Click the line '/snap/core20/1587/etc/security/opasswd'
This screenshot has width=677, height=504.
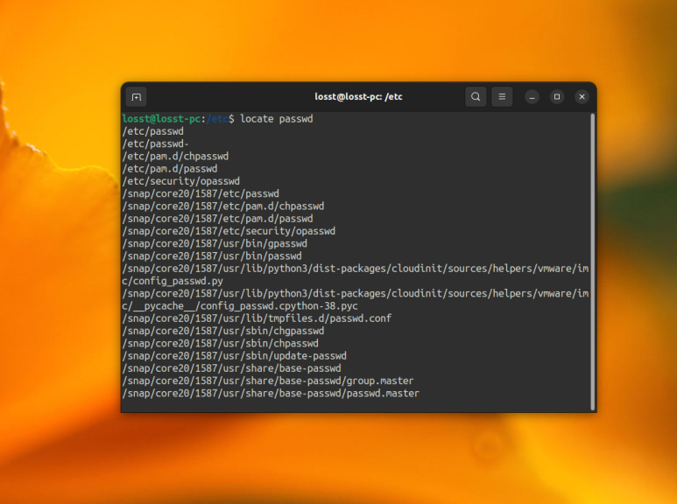[229, 231]
